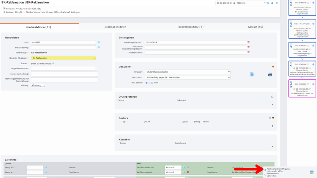
Task: Refresh the Druckprotokoll list
Action: click(272, 97)
